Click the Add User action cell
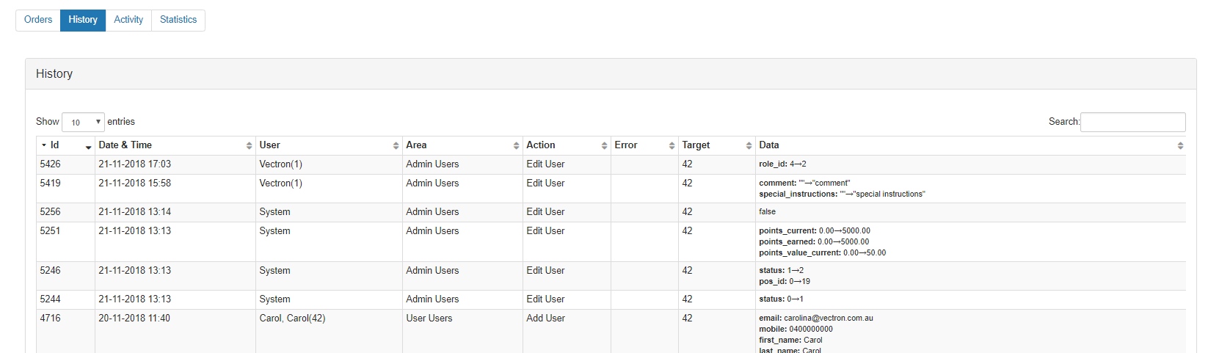Viewport: 1219px width, 353px height. pos(545,319)
